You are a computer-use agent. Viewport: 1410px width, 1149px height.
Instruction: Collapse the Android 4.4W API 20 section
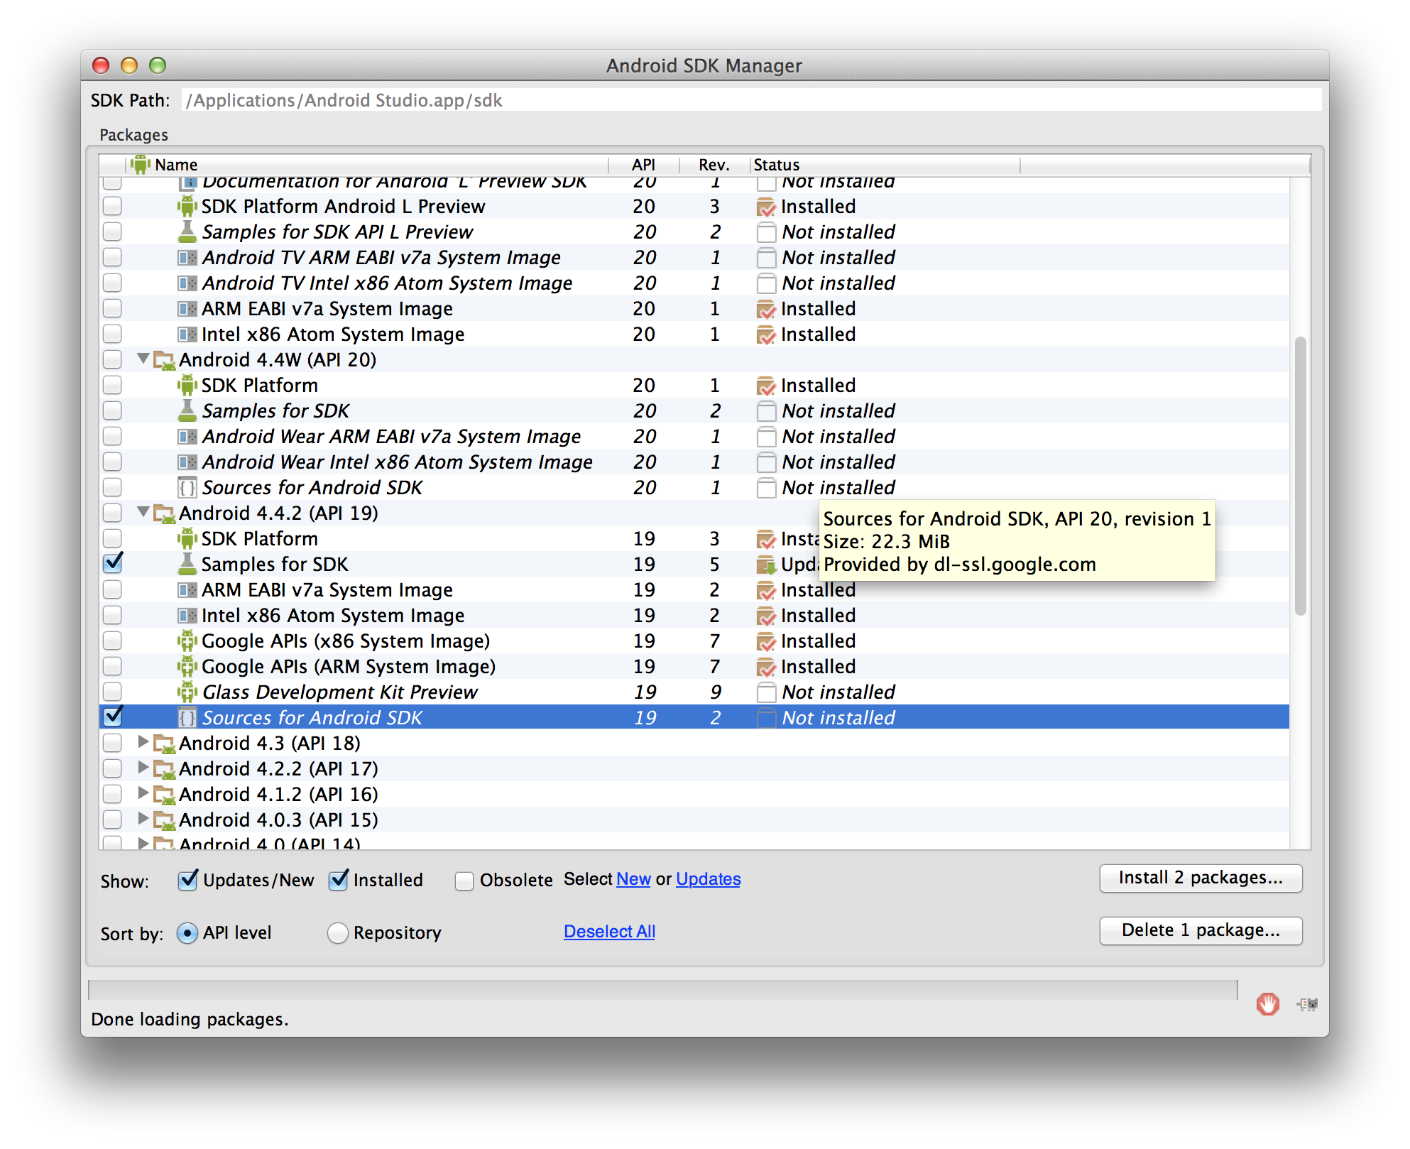142,359
